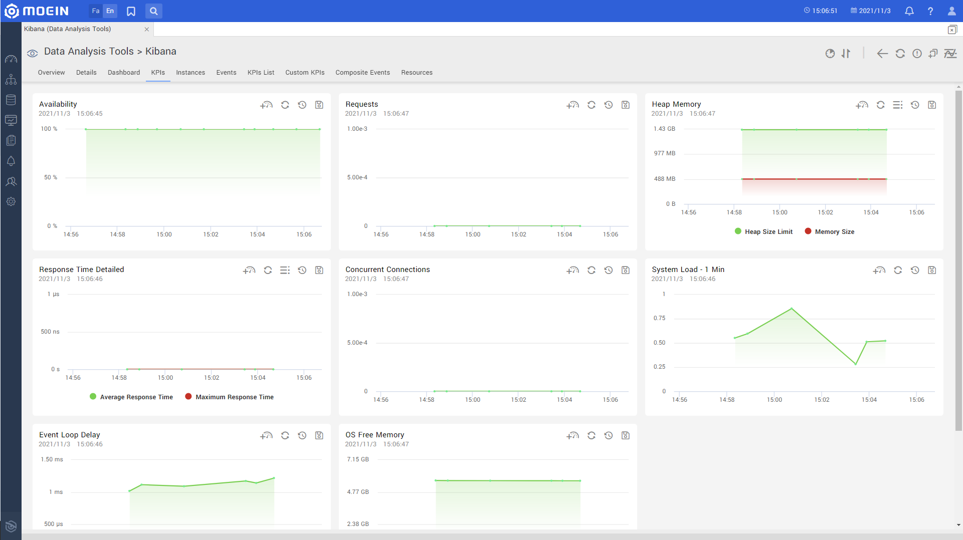This screenshot has height=540, width=963.
Task: Refresh the page using toolbar refresh icon
Action: point(900,54)
